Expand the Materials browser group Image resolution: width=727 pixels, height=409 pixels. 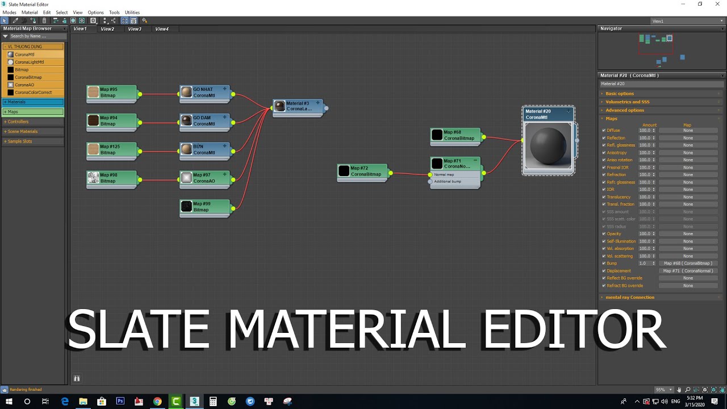(x=33, y=102)
